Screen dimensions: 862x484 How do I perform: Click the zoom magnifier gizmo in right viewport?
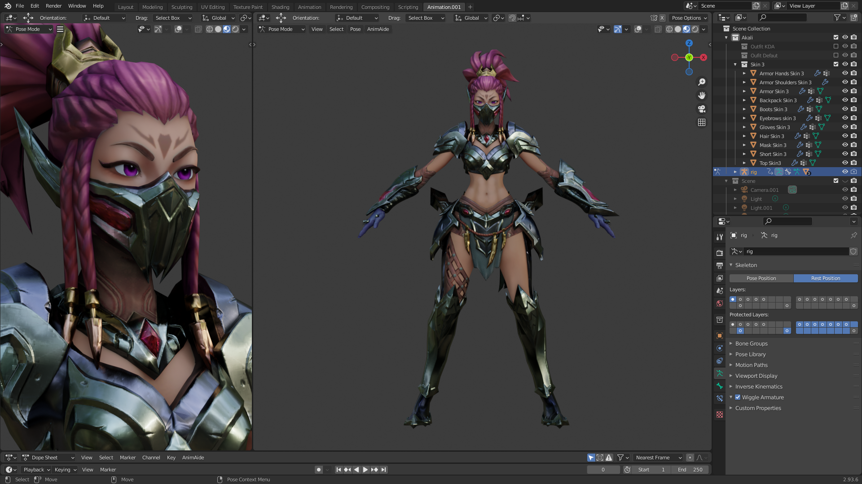click(x=702, y=82)
